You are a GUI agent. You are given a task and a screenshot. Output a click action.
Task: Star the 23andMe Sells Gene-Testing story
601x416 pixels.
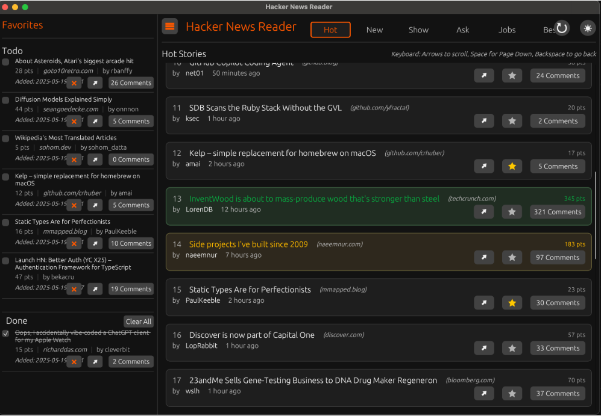(x=512, y=393)
